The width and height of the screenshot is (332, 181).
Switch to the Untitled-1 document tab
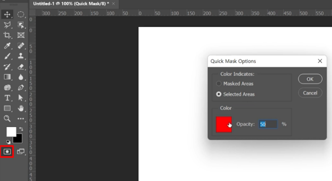coord(71,4)
